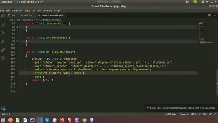The height and width of the screenshot is (123, 218).
Task: Open the timeline/history icon in activity bar
Action: pyautogui.click(x=3, y=58)
